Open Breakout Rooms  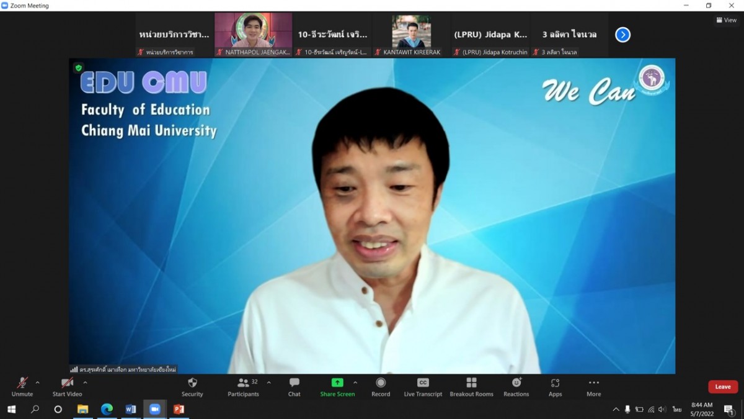click(471, 387)
